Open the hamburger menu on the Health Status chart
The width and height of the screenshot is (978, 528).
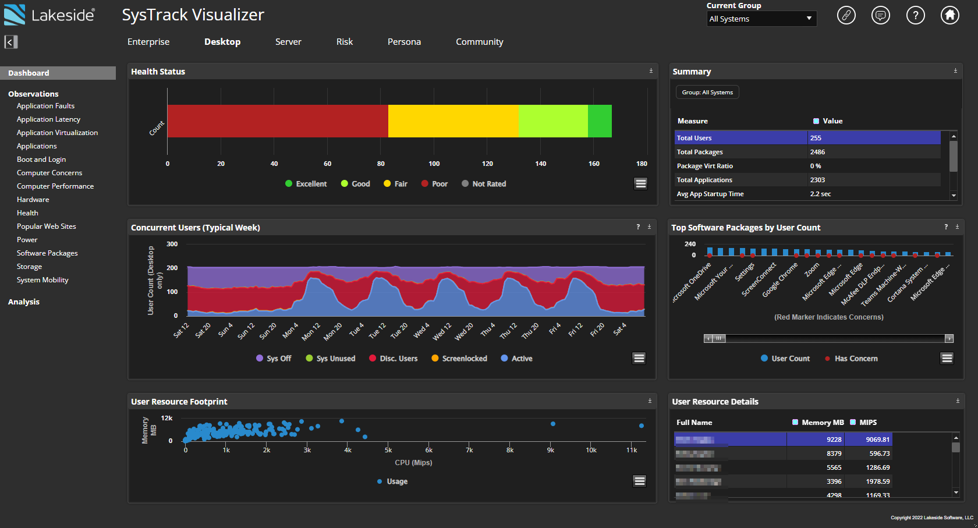(640, 183)
